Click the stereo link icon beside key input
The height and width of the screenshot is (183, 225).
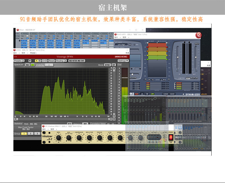point(130,45)
